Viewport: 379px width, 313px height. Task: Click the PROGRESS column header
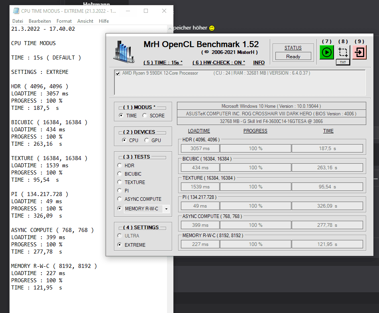255,131
